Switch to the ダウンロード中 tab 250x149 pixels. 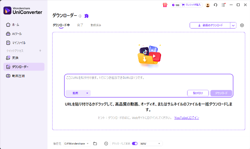[x=61, y=25]
